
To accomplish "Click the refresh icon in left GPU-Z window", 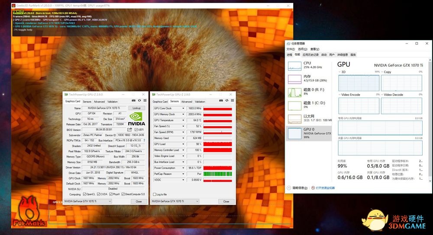I will [139, 101].
